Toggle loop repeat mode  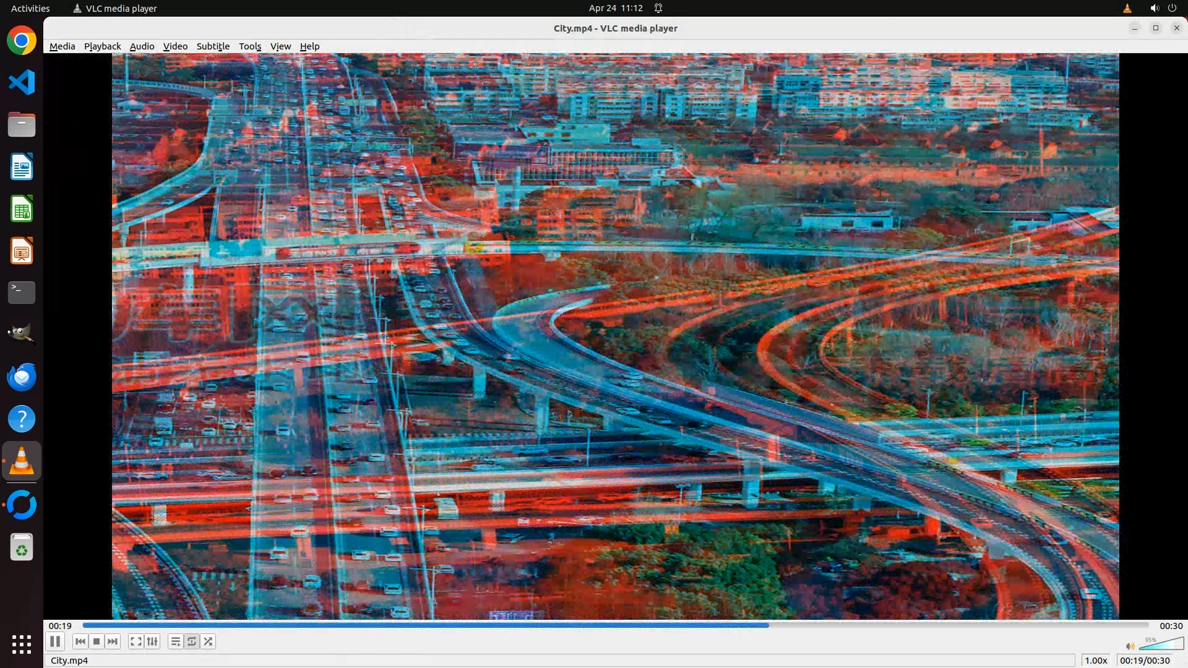[192, 641]
